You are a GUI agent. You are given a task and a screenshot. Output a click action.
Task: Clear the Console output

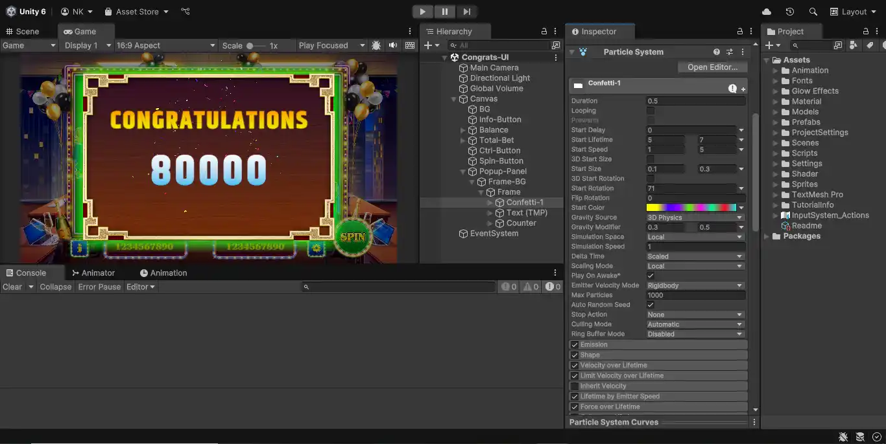[x=11, y=287]
